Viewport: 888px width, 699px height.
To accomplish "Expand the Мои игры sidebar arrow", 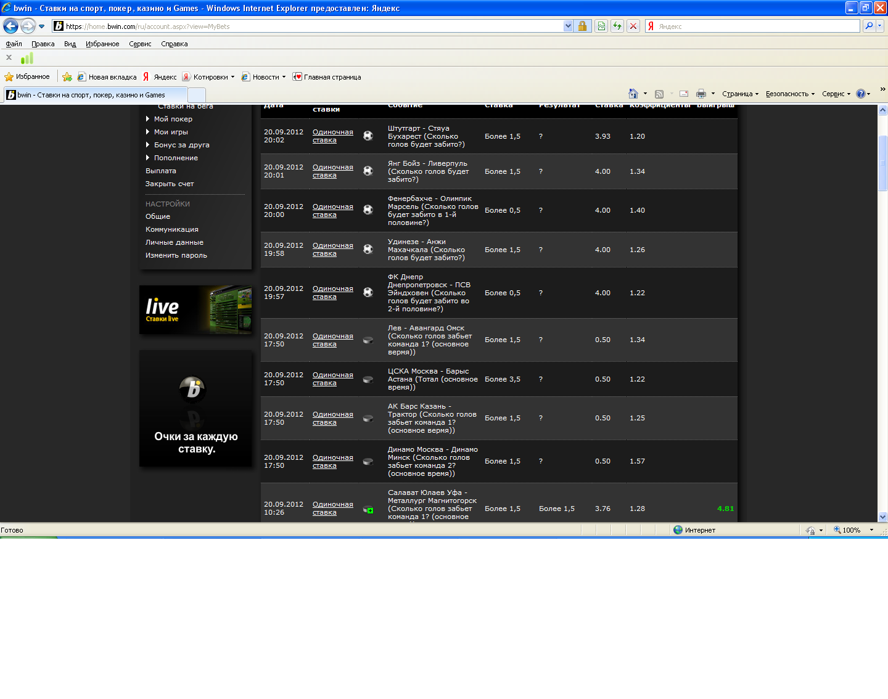I will (x=148, y=132).
